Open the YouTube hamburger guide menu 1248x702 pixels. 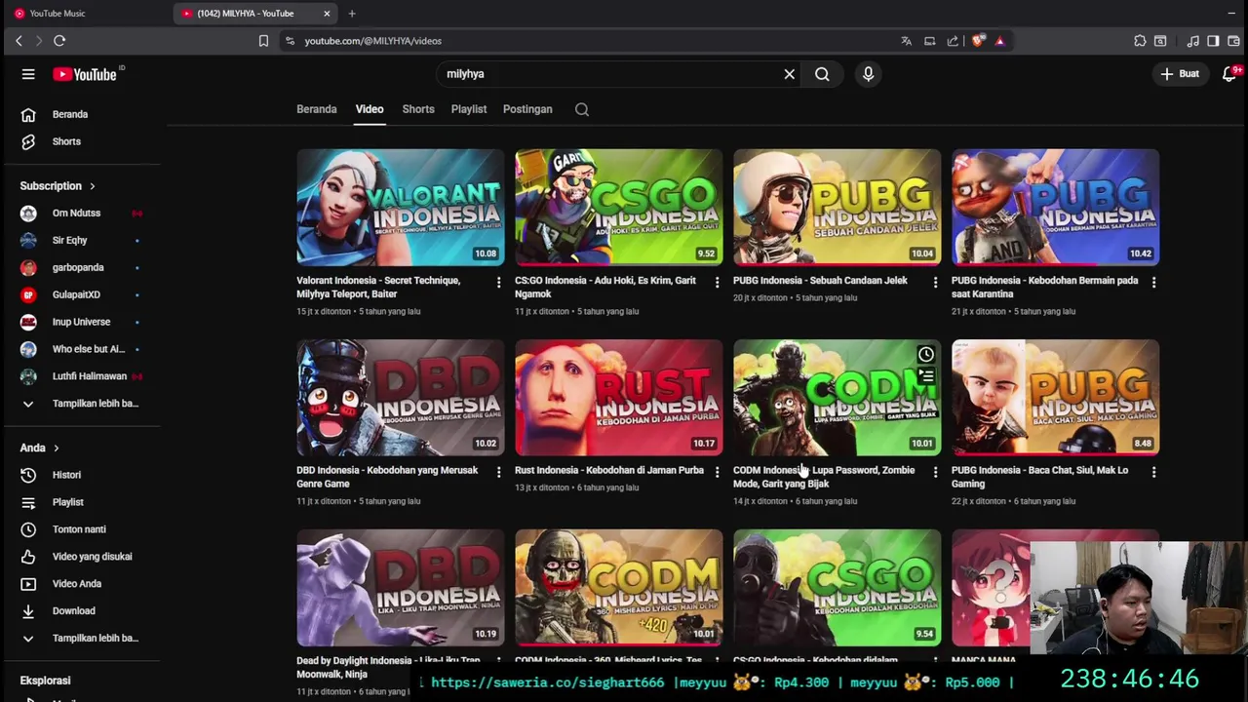click(28, 74)
